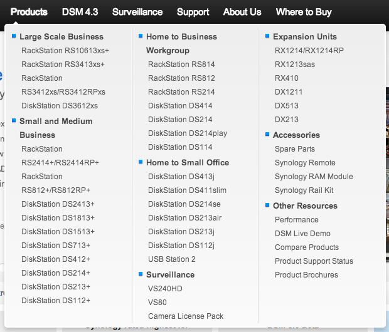Screen dimensions: 389x332
Task: Open DX1211 expansion unit link
Action: click(x=289, y=92)
